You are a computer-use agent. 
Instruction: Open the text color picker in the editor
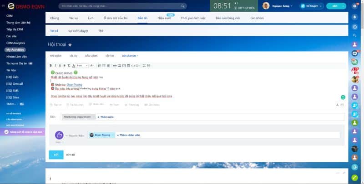click(74, 66)
